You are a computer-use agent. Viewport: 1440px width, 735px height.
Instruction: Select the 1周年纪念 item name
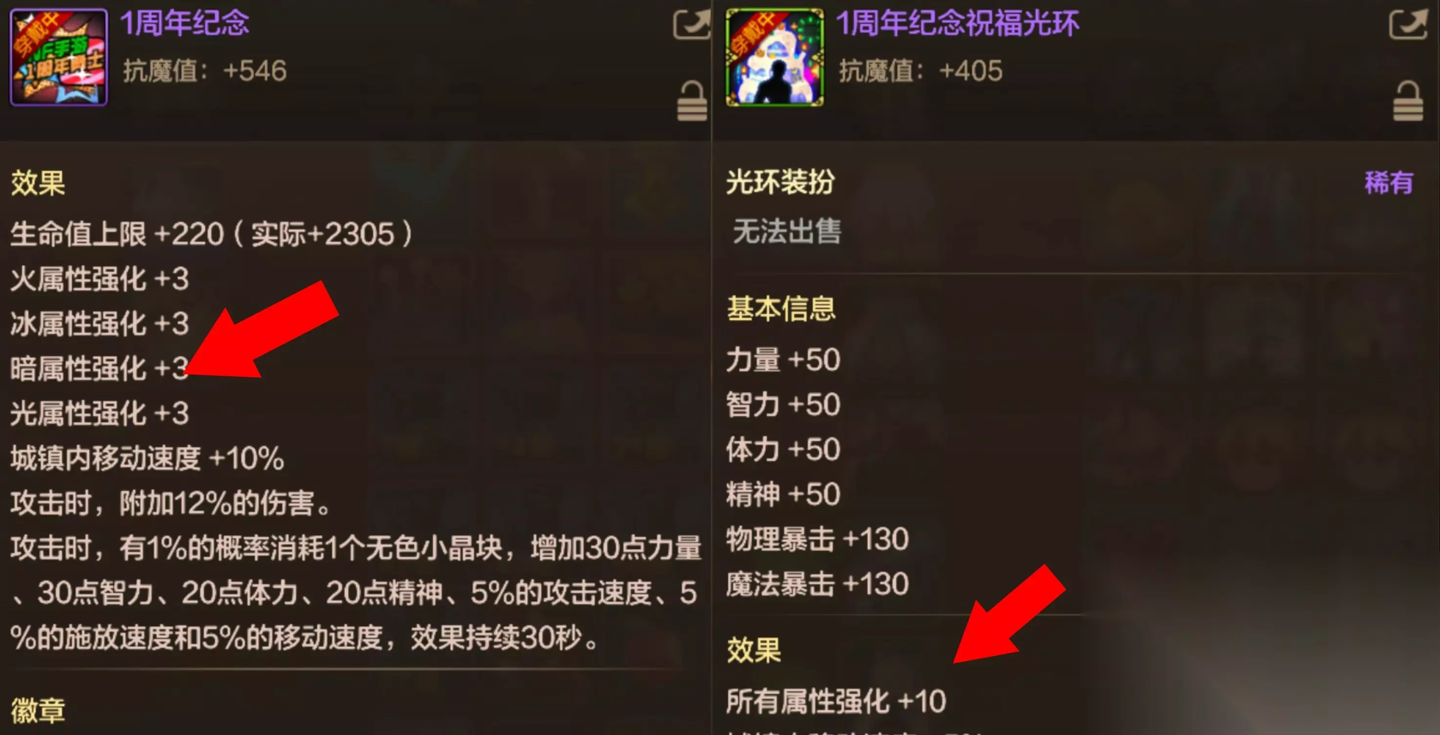click(x=185, y=23)
